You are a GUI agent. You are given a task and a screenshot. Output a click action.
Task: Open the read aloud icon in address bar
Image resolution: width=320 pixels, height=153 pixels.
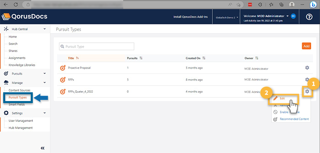pyautogui.click(x=230, y=4)
